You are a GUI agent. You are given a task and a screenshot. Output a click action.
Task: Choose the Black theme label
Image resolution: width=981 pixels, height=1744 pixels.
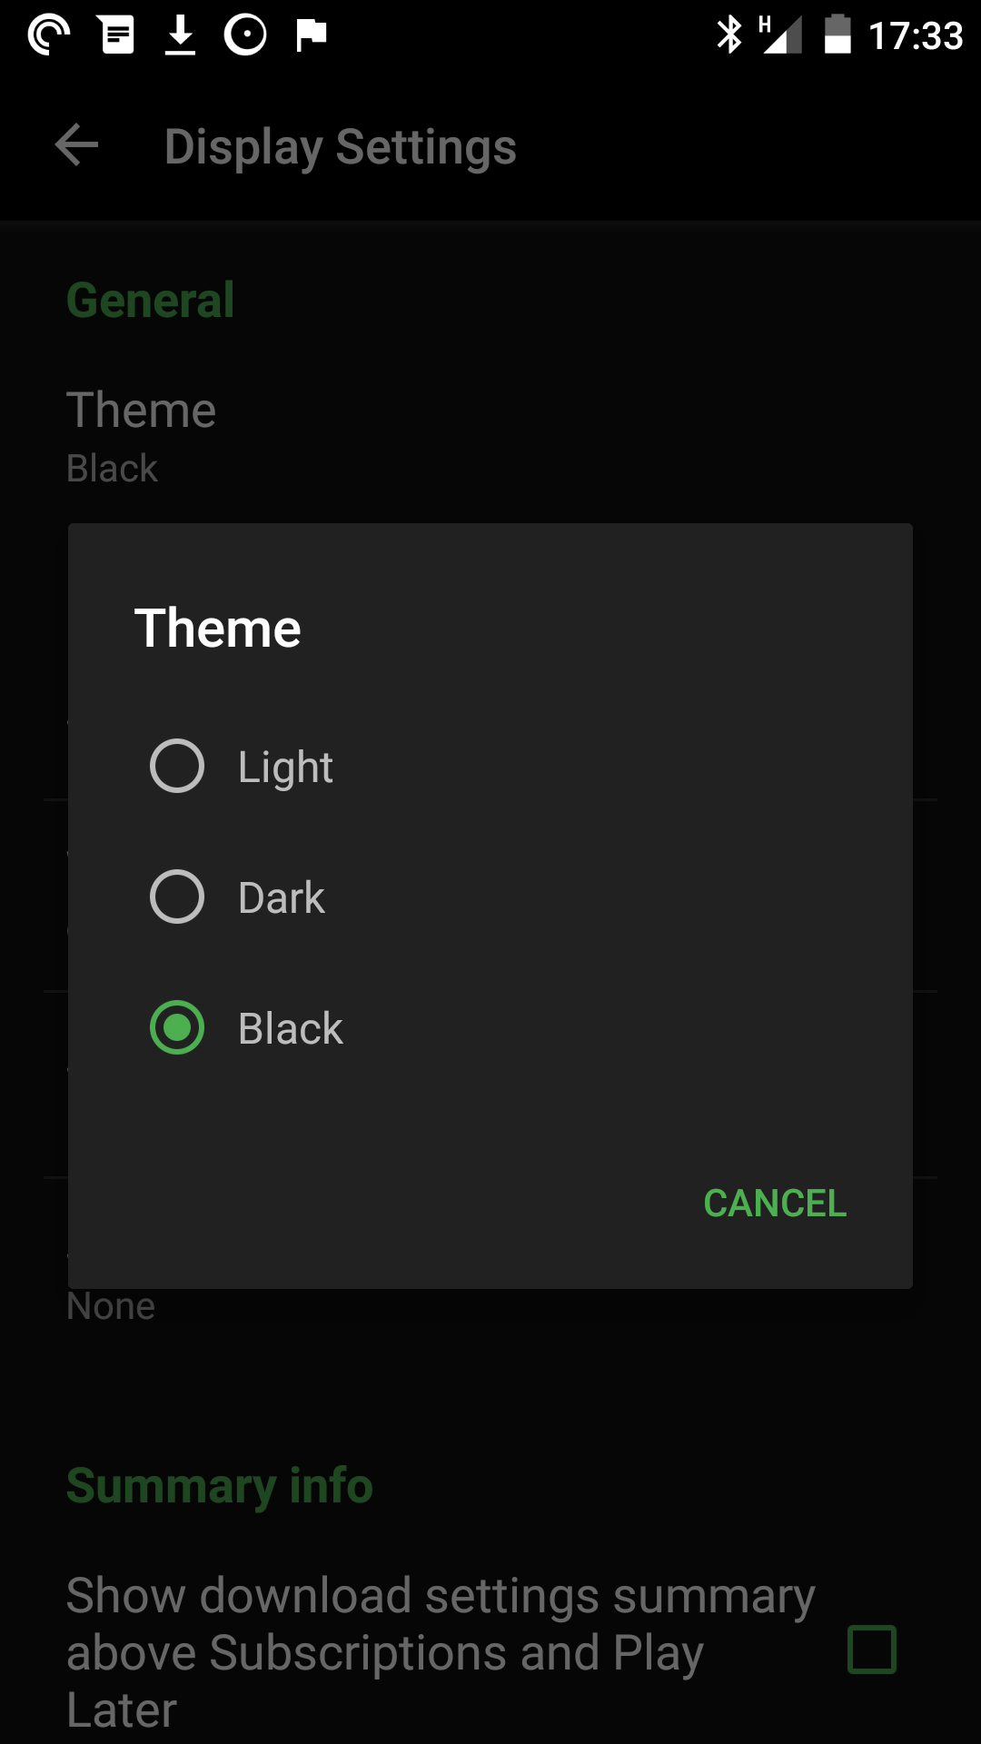[x=291, y=1028]
